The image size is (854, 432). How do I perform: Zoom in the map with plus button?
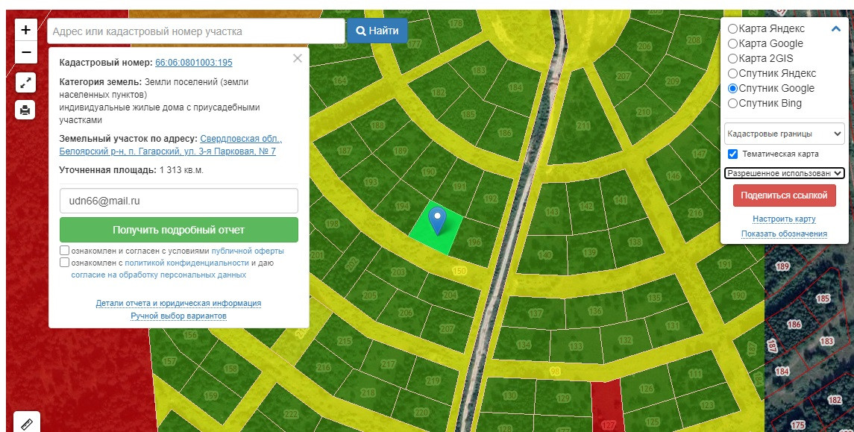[25, 30]
